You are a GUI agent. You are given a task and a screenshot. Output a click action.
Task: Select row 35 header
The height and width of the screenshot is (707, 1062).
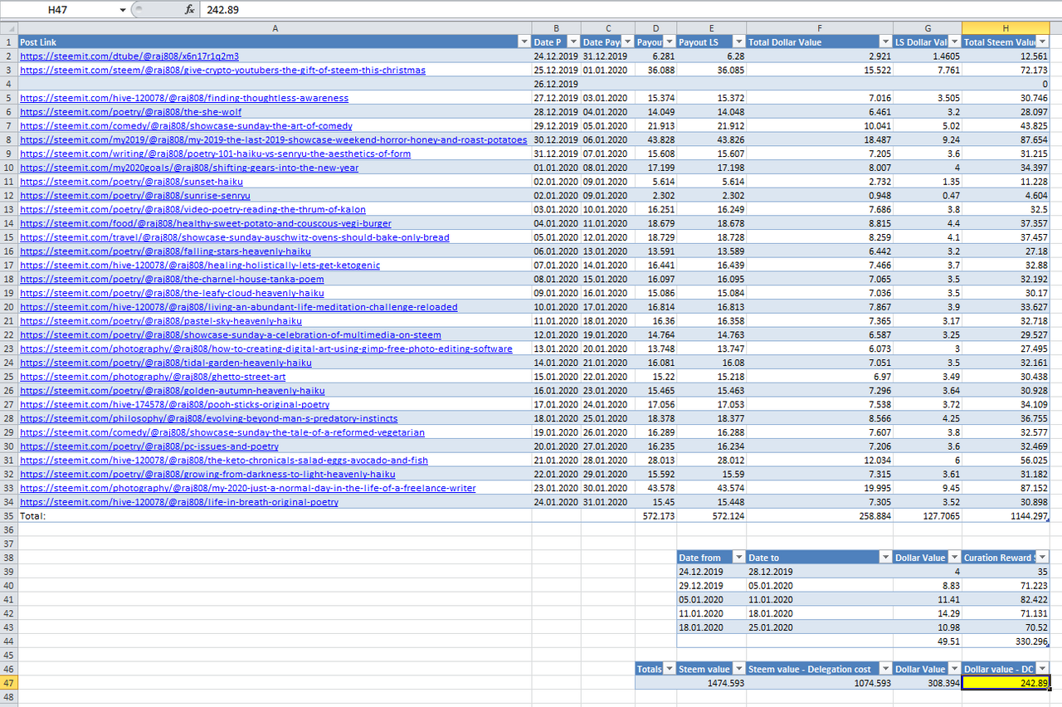click(9, 515)
